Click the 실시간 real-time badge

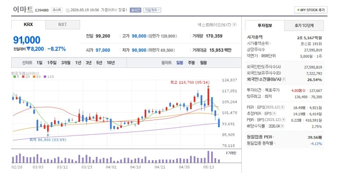[x=135, y=10]
